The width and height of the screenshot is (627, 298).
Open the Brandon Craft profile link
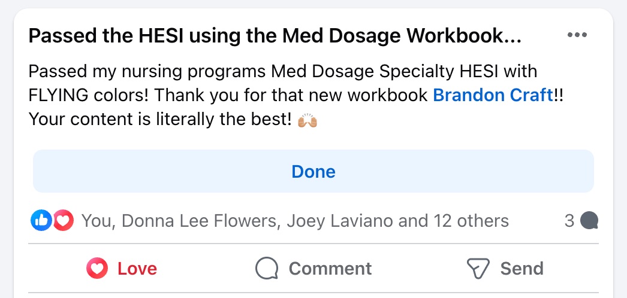(493, 95)
